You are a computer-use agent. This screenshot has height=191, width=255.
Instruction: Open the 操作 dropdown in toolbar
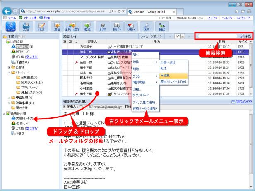[117, 26]
